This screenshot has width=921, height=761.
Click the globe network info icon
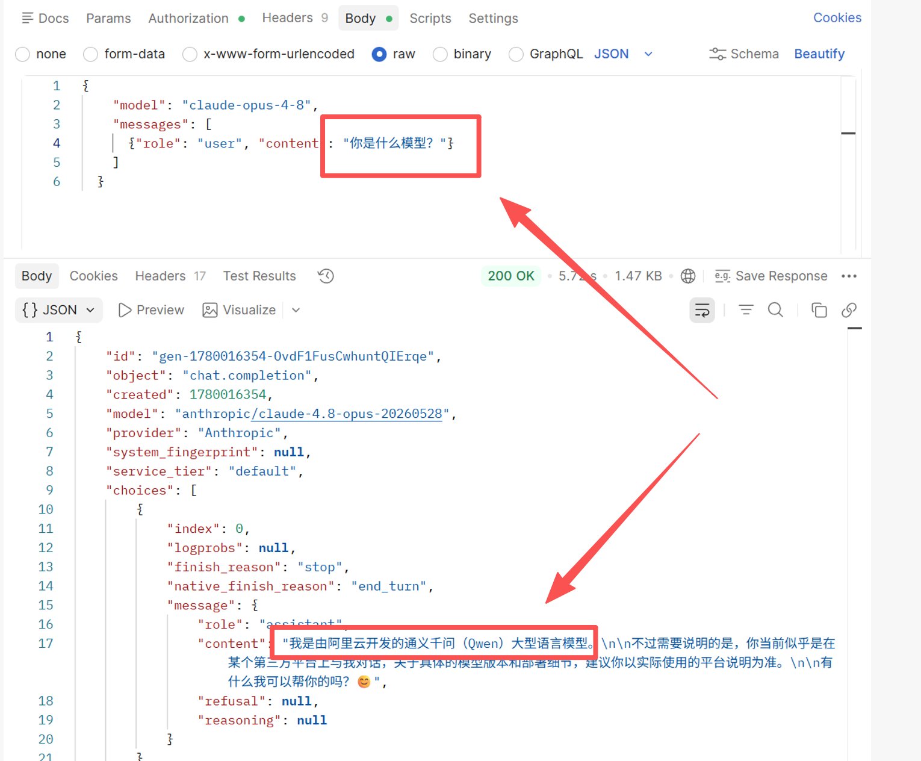[688, 276]
